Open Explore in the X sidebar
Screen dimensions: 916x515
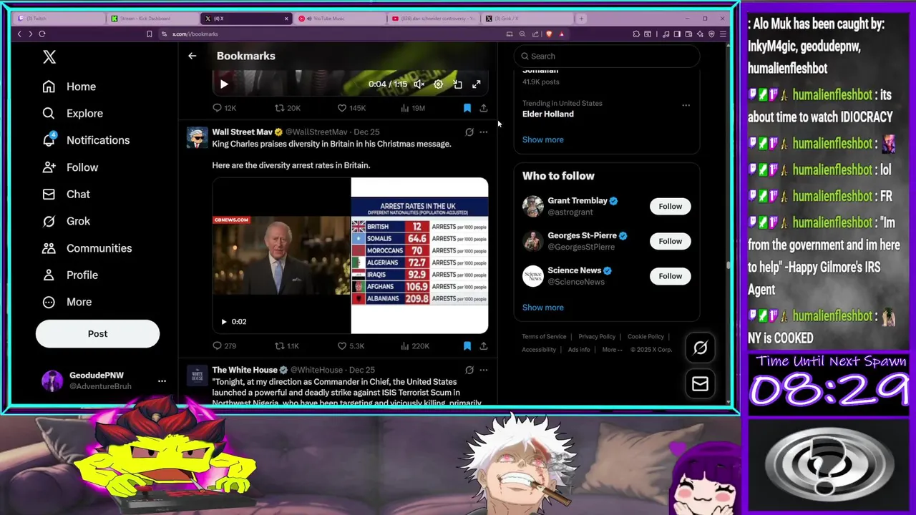tap(72, 113)
